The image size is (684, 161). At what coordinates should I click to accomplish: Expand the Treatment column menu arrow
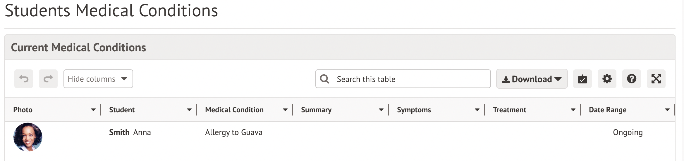pyautogui.click(x=573, y=110)
